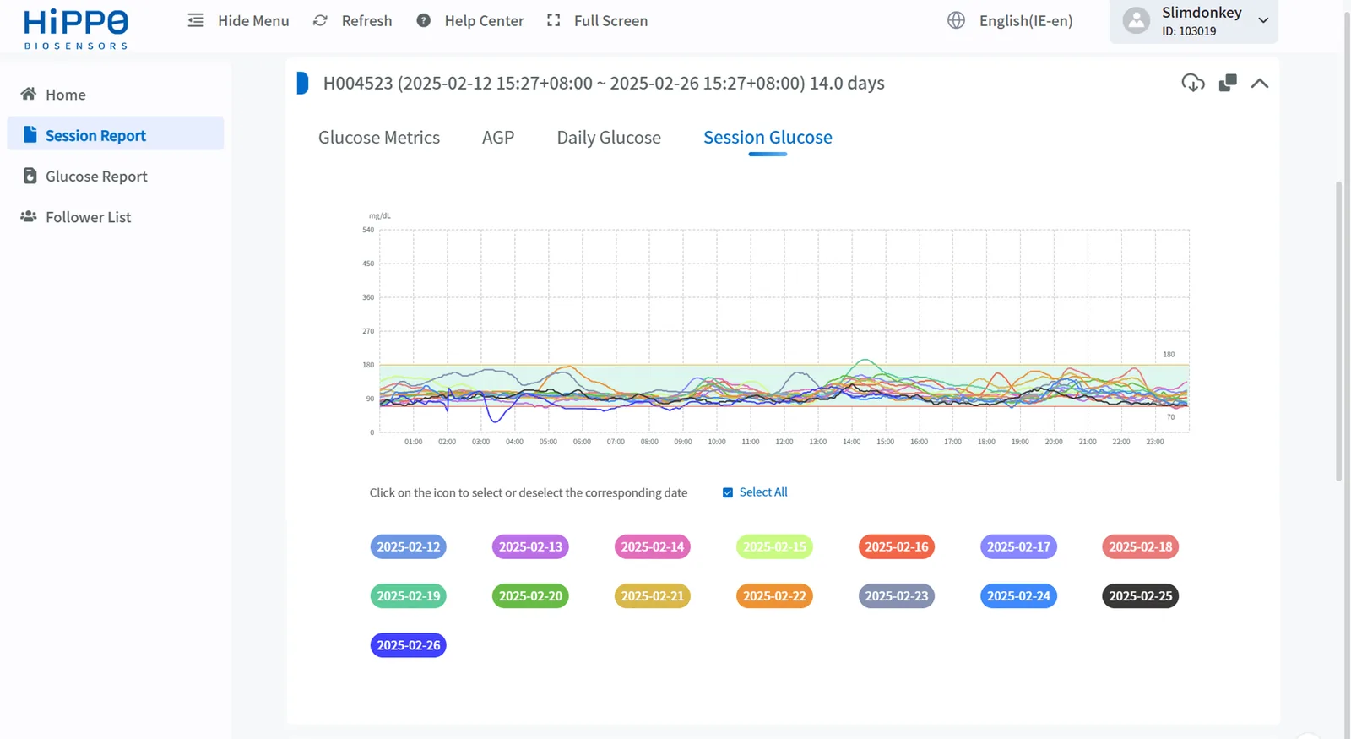The height and width of the screenshot is (739, 1351).
Task: Toggle the 2025-02-23 date pill
Action: pyautogui.click(x=897, y=595)
